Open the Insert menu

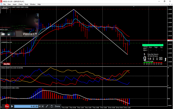click(x=15, y=4)
